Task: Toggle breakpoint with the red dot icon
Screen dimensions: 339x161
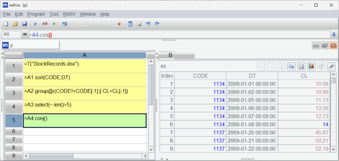Action: point(119,24)
